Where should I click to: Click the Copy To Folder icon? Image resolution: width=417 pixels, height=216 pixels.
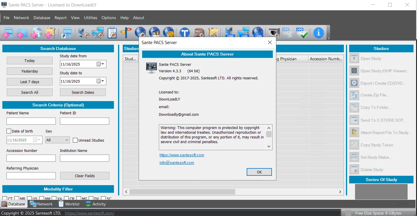coord(354,107)
